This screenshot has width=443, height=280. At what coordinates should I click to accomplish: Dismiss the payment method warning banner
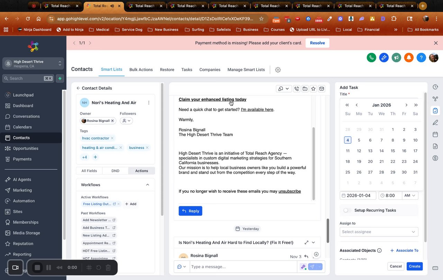click(436, 43)
